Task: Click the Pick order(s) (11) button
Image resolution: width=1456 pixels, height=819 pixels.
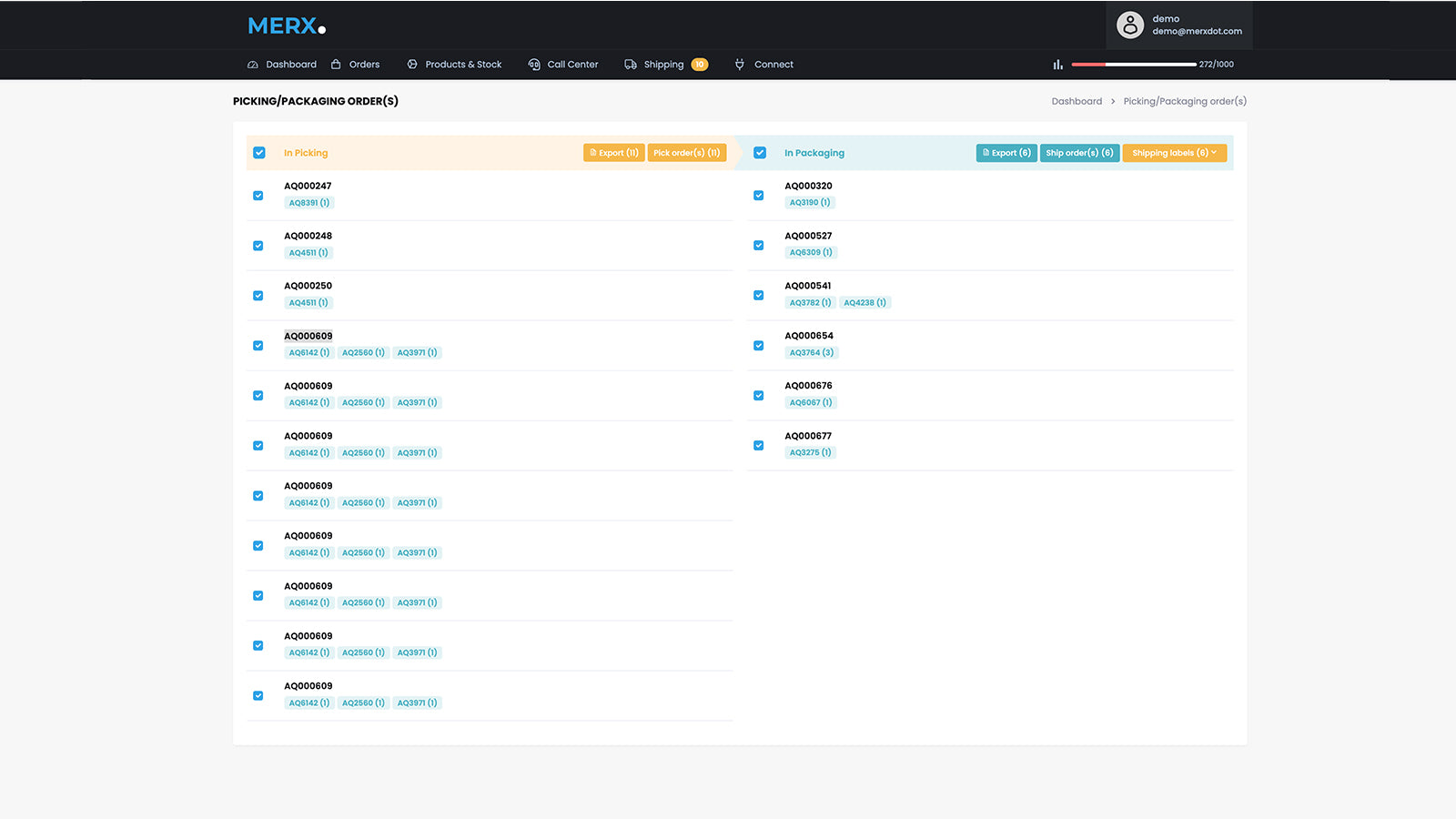Action: 686,153
